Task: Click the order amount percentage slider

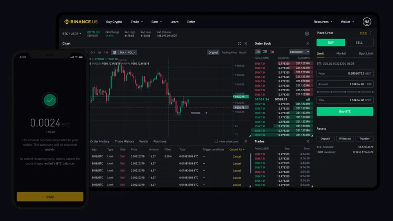Action: pos(345,92)
